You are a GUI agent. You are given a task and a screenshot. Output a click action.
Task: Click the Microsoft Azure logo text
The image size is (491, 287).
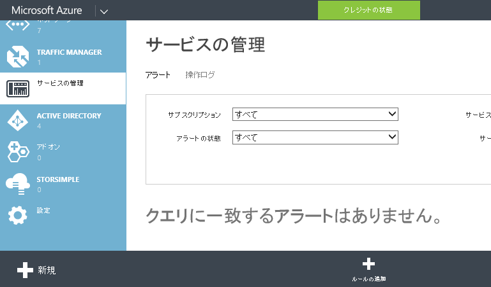tap(47, 10)
